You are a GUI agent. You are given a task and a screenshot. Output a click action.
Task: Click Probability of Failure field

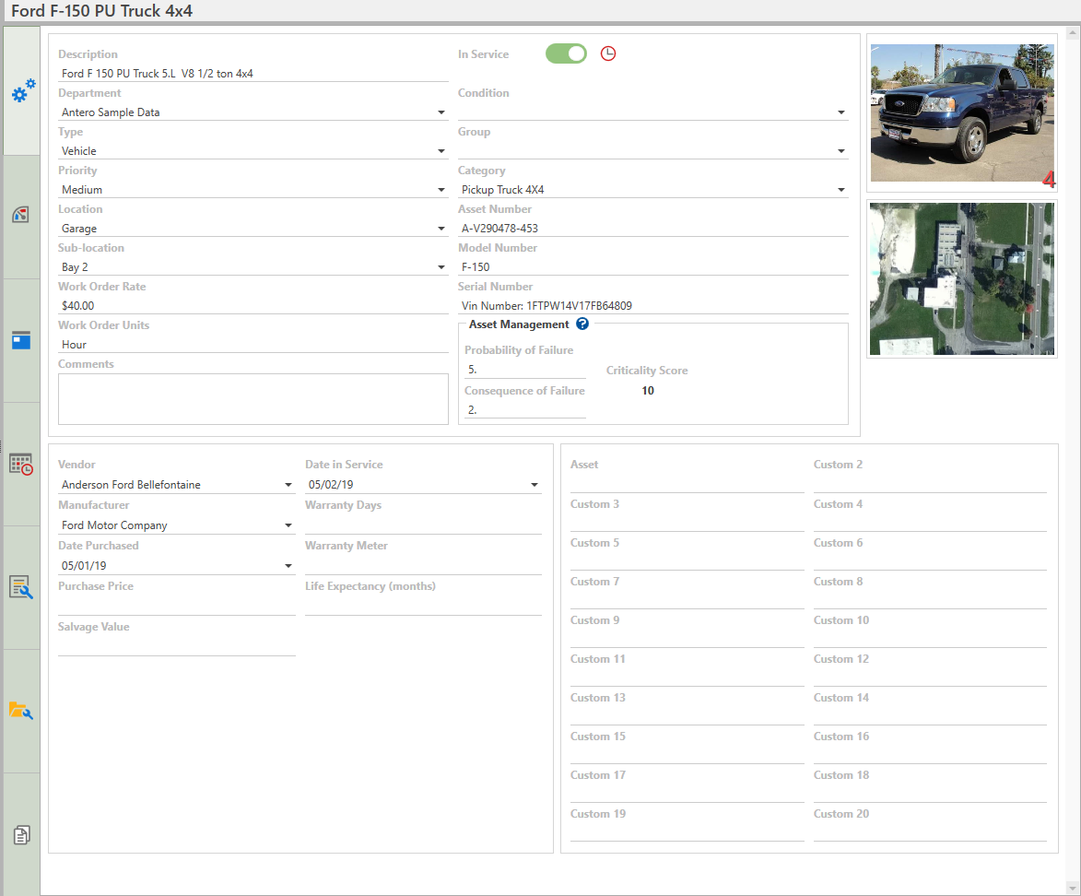[525, 370]
